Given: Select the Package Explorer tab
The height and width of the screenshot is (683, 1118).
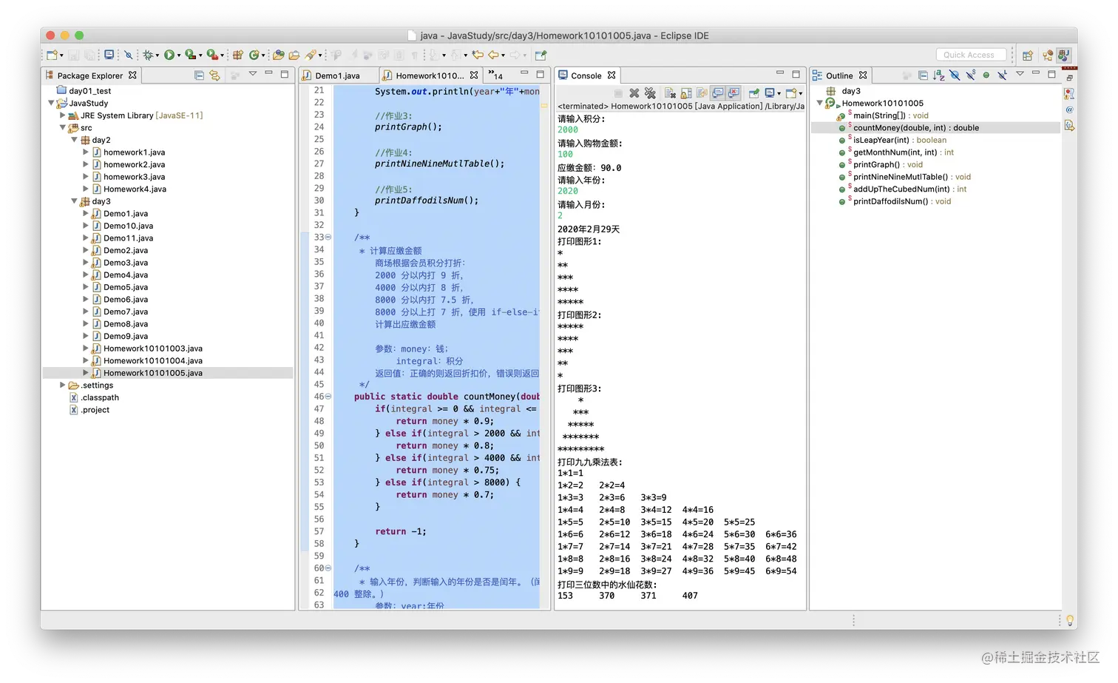Looking at the screenshot, I should coord(90,75).
